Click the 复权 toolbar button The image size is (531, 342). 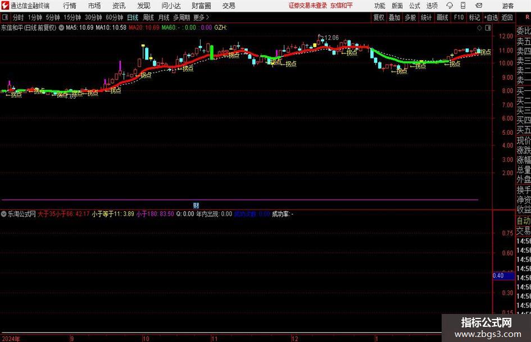click(379, 17)
